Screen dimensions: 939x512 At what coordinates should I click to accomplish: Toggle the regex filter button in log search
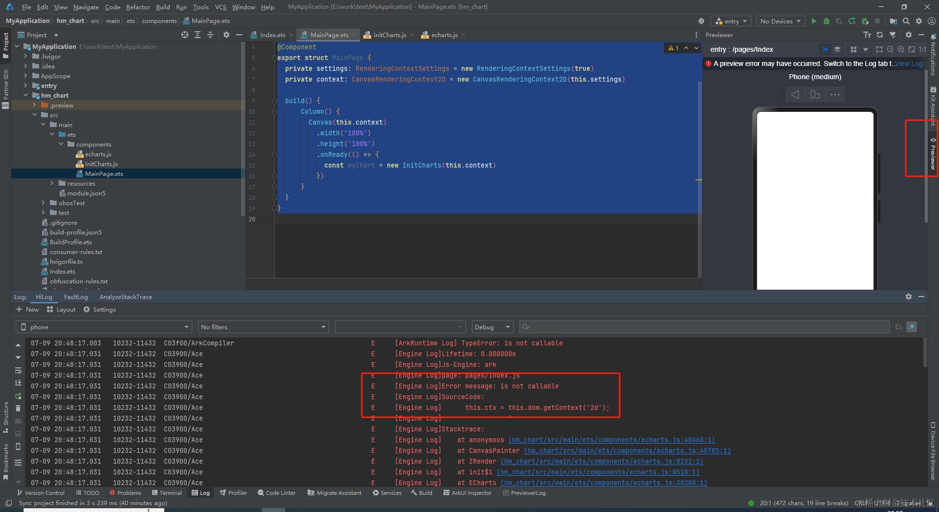click(x=912, y=327)
